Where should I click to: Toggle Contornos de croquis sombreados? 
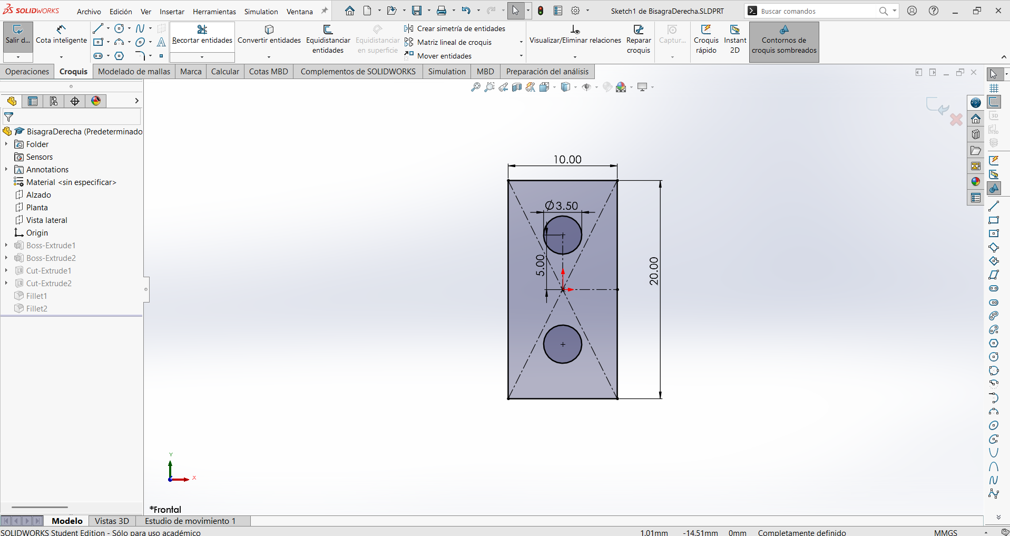pyautogui.click(x=784, y=41)
